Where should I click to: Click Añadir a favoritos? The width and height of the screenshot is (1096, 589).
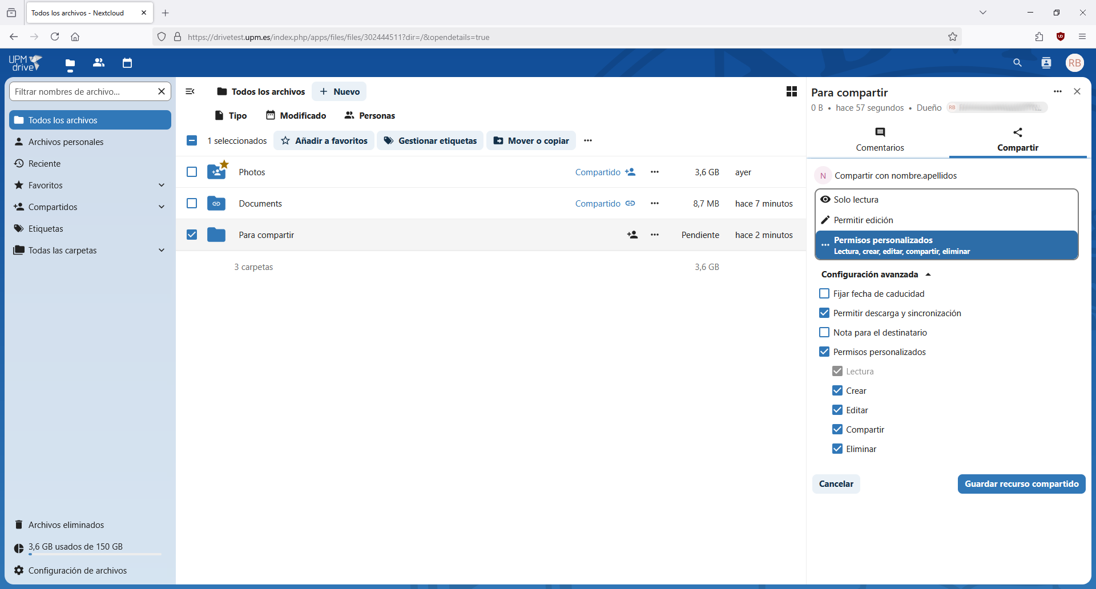pos(324,140)
